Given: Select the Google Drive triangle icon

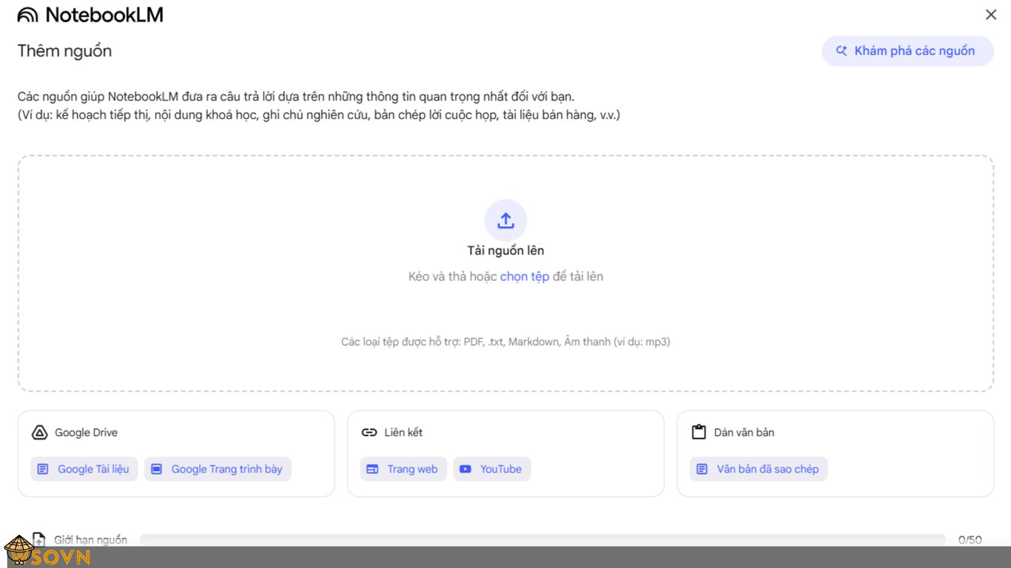Looking at the screenshot, I should (38, 432).
